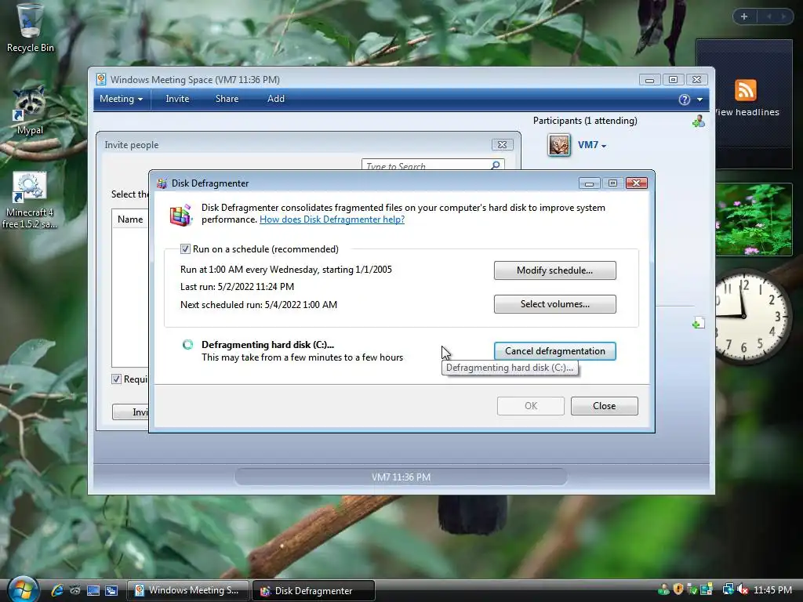Click the add gadgets plus button on sidebar
The image size is (803, 602).
744,16
